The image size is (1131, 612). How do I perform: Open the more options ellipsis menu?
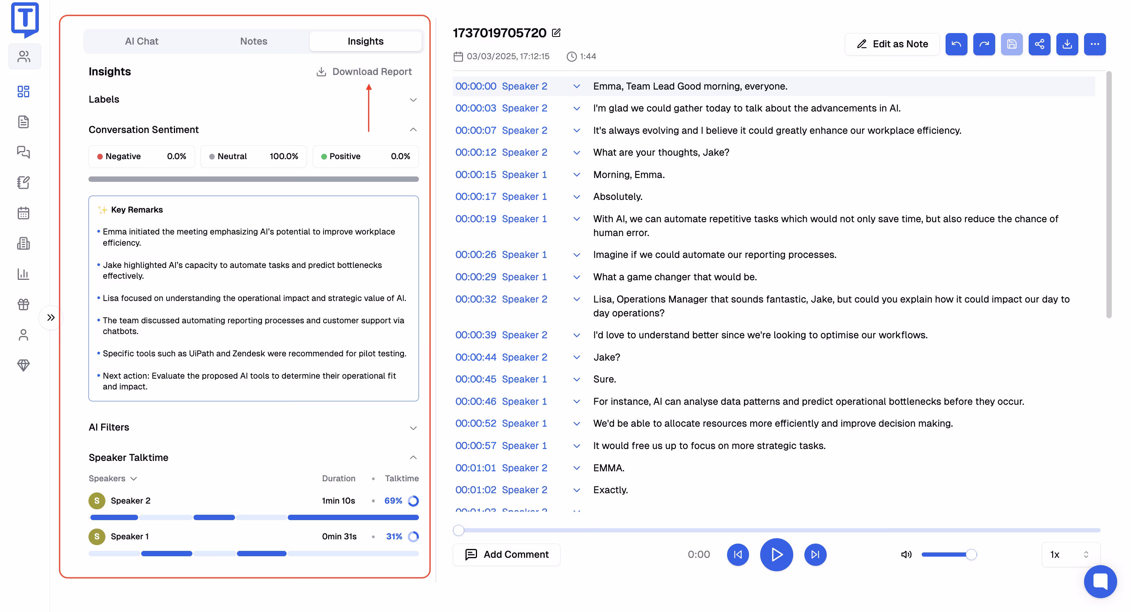pyautogui.click(x=1094, y=44)
